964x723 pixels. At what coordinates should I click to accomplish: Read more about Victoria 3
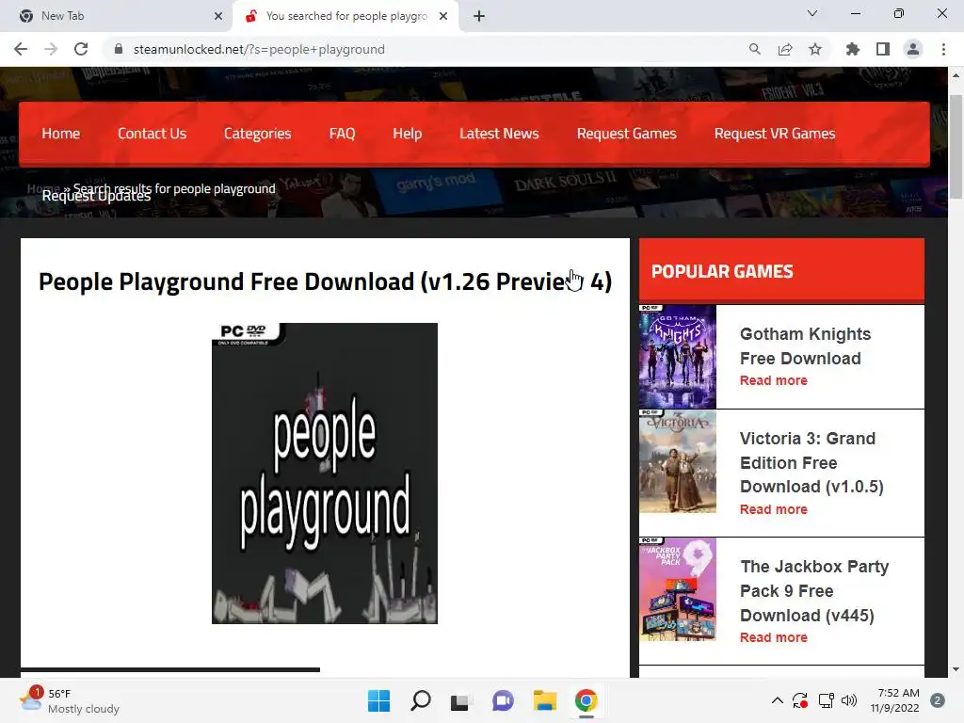pos(774,509)
